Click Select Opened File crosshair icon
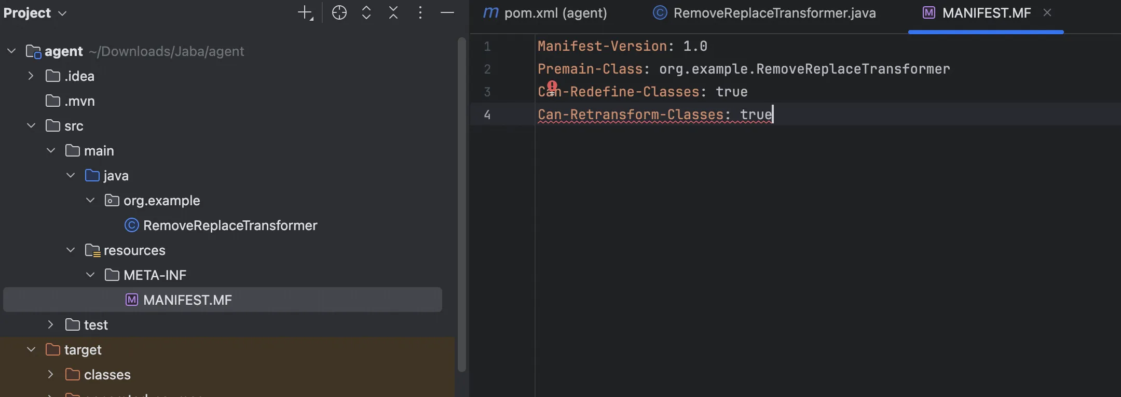1121x397 pixels. pos(339,13)
